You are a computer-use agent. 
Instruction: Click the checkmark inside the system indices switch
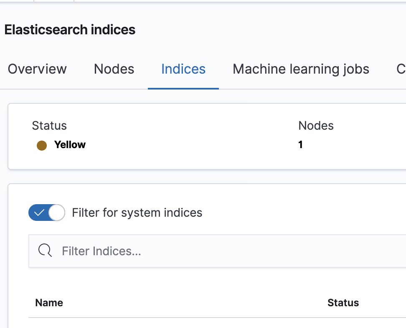coord(39,213)
